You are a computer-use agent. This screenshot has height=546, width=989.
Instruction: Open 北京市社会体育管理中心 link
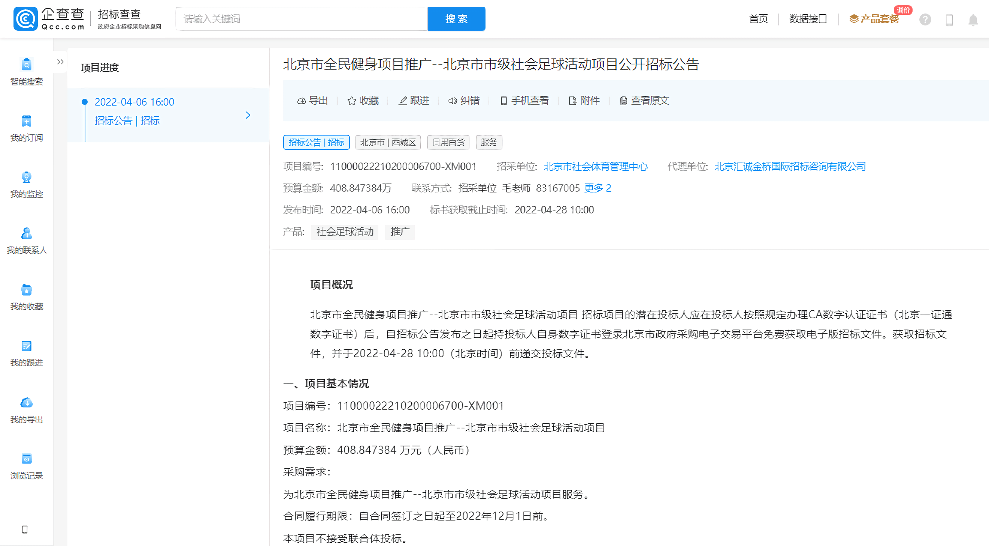click(596, 166)
